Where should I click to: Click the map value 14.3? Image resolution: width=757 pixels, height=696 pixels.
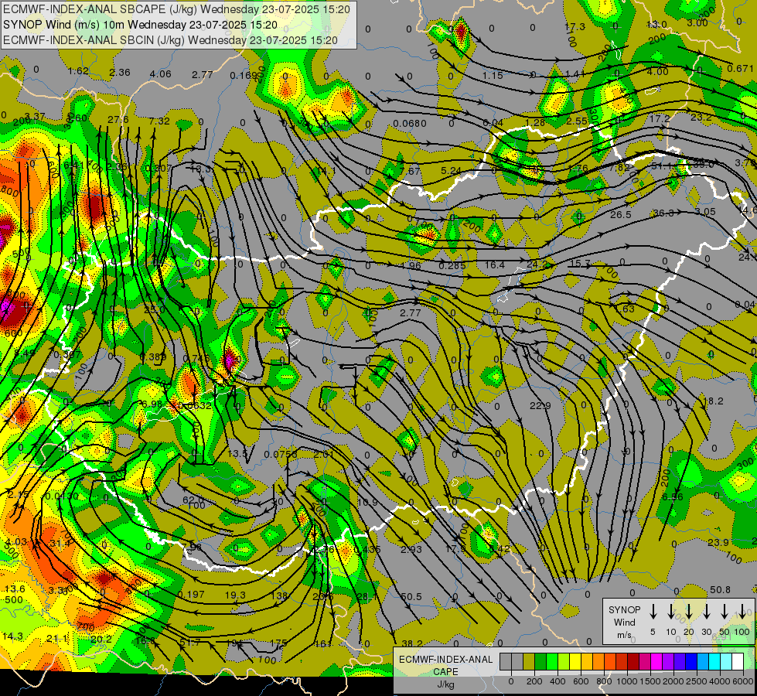12,636
